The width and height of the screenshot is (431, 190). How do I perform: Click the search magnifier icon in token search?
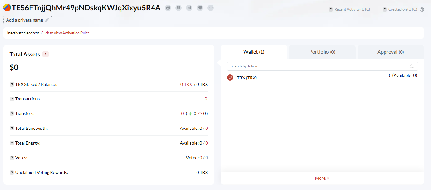tap(412, 66)
